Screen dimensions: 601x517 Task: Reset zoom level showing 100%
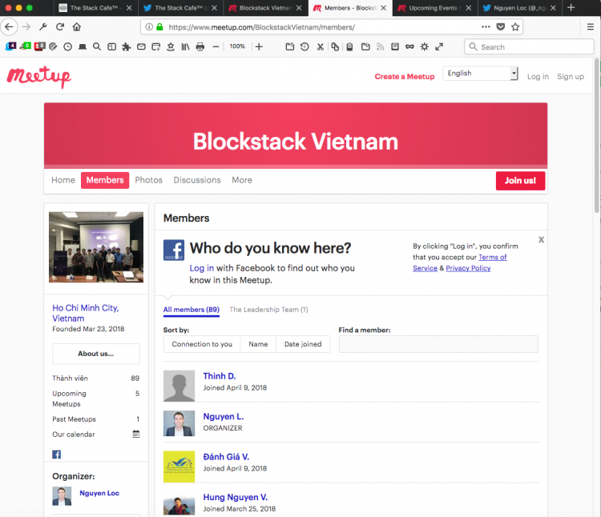pos(237,46)
